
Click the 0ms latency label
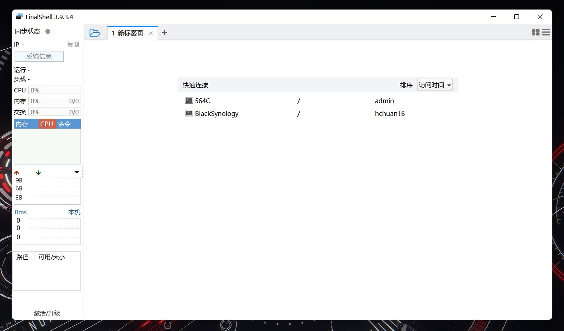[21, 212]
